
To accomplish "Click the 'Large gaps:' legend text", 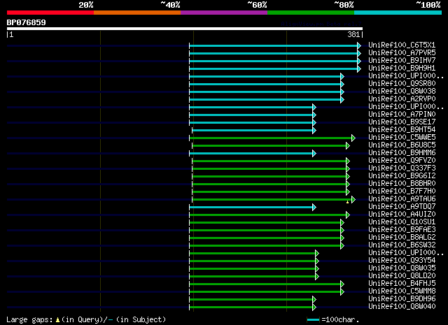I will pos(29,319).
